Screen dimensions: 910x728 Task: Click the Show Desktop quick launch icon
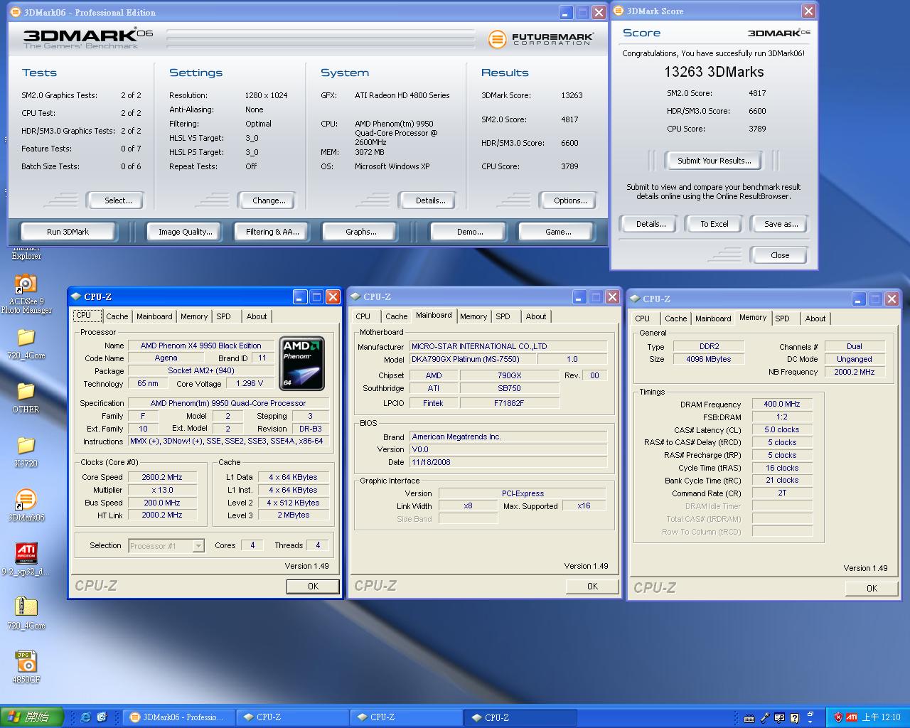coord(102,717)
